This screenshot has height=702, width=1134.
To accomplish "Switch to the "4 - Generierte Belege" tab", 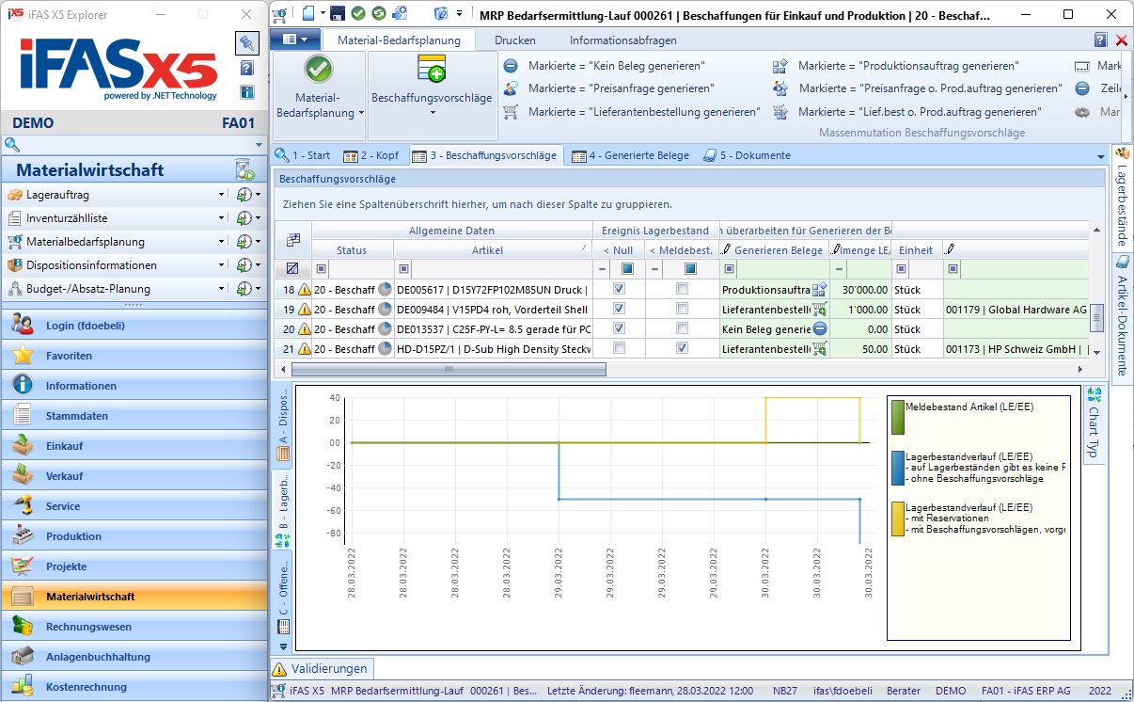I will [x=632, y=155].
